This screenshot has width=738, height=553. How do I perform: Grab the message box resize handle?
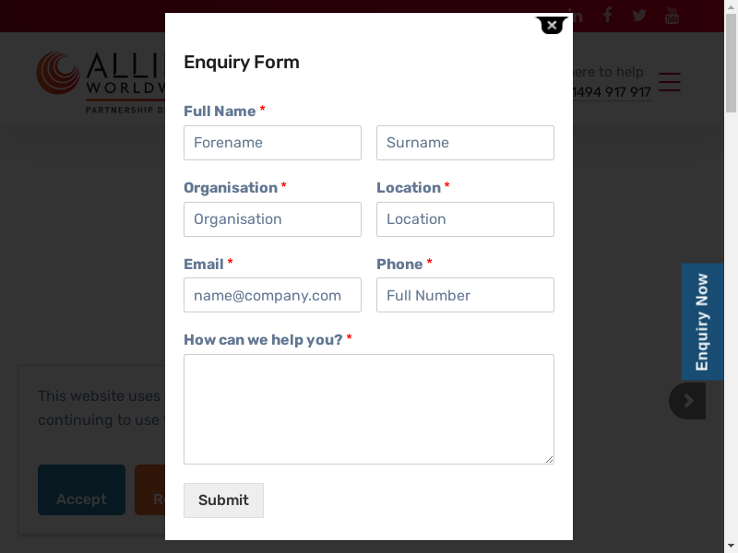[x=549, y=459]
